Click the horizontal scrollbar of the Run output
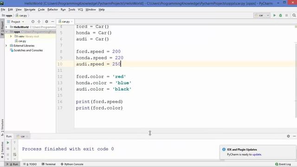The image size is (297, 167). pyautogui.click(x=123, y=160)
